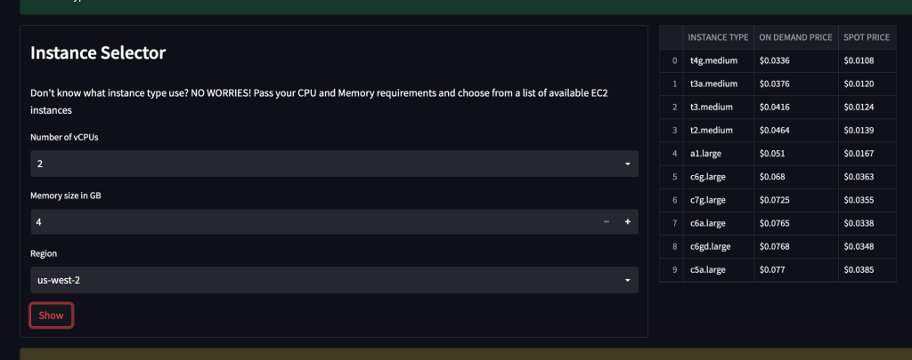
Task: Open the Number of vCPUs dropdown
Action: tap(334, 164)
